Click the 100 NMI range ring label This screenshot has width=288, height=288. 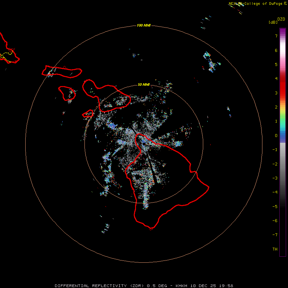(x=144, y=25)
